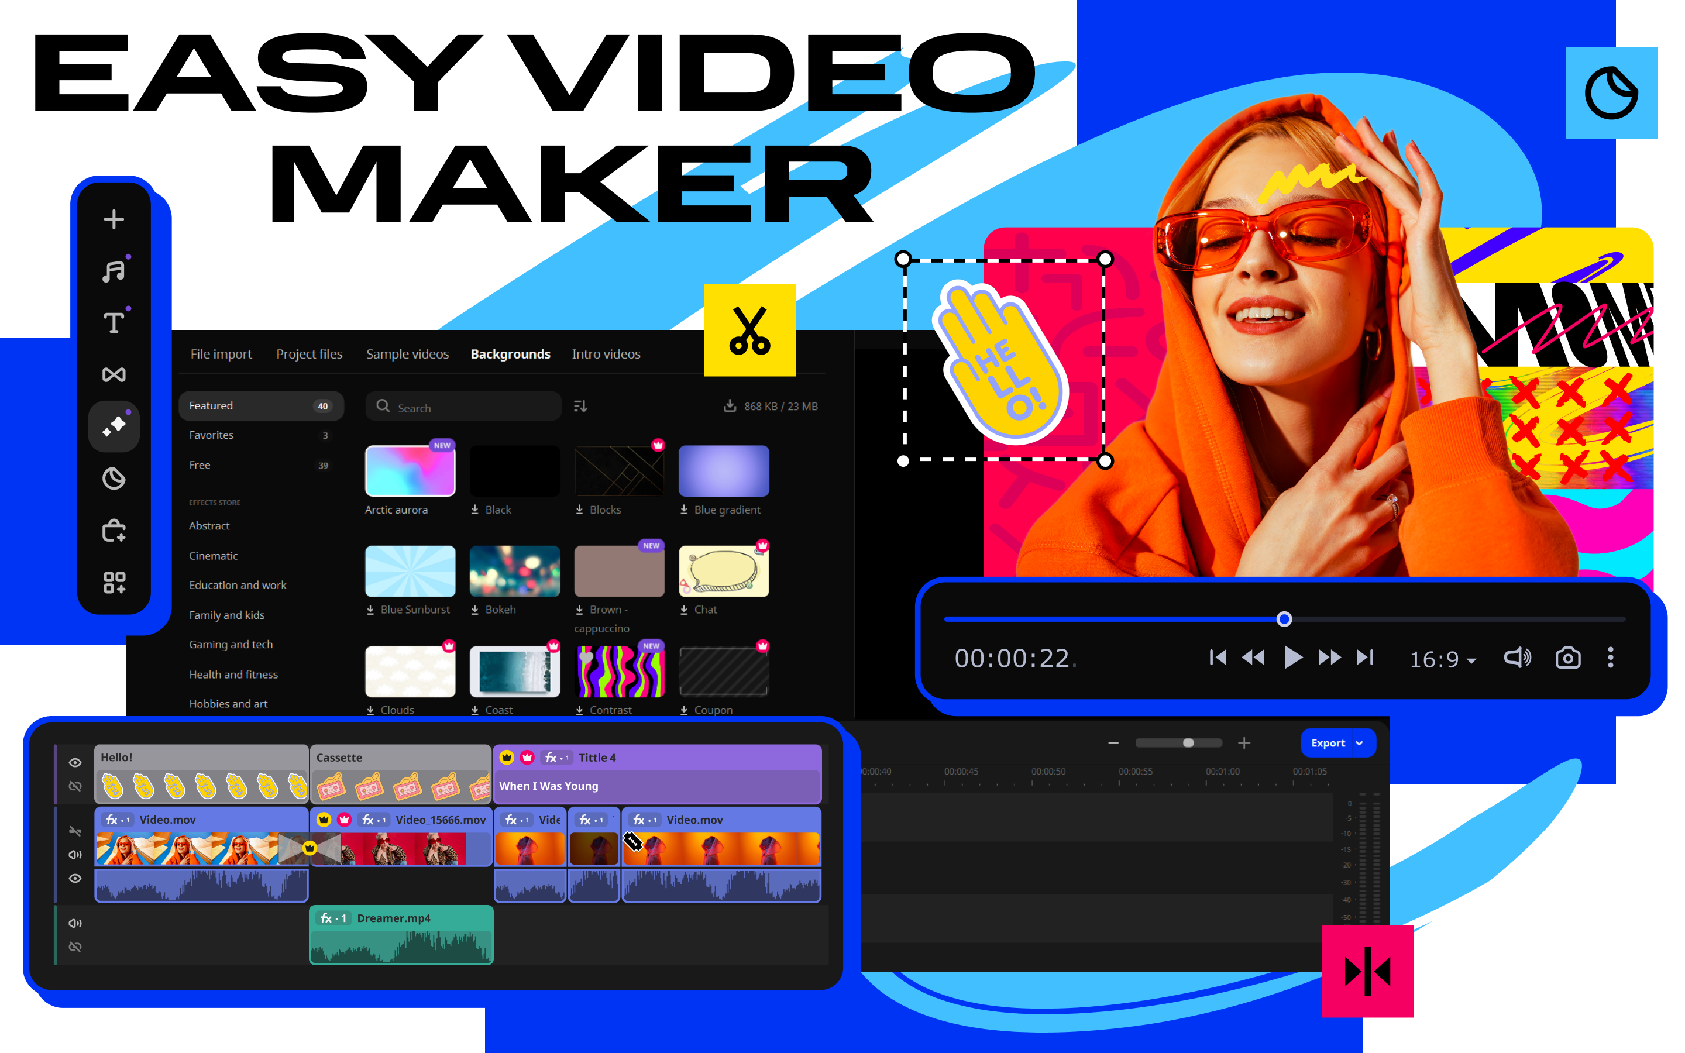Expand the Export dropdown arrow
The image size is (1685, 1053).
click(1359, 743)
